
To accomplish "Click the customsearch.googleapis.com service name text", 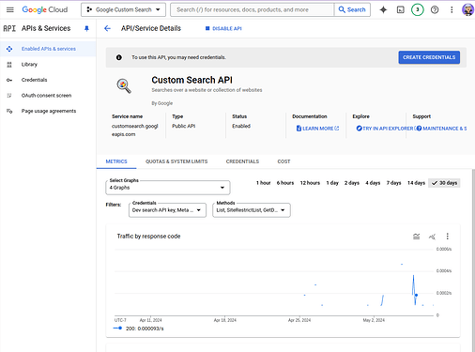I will tap(135, 130).
